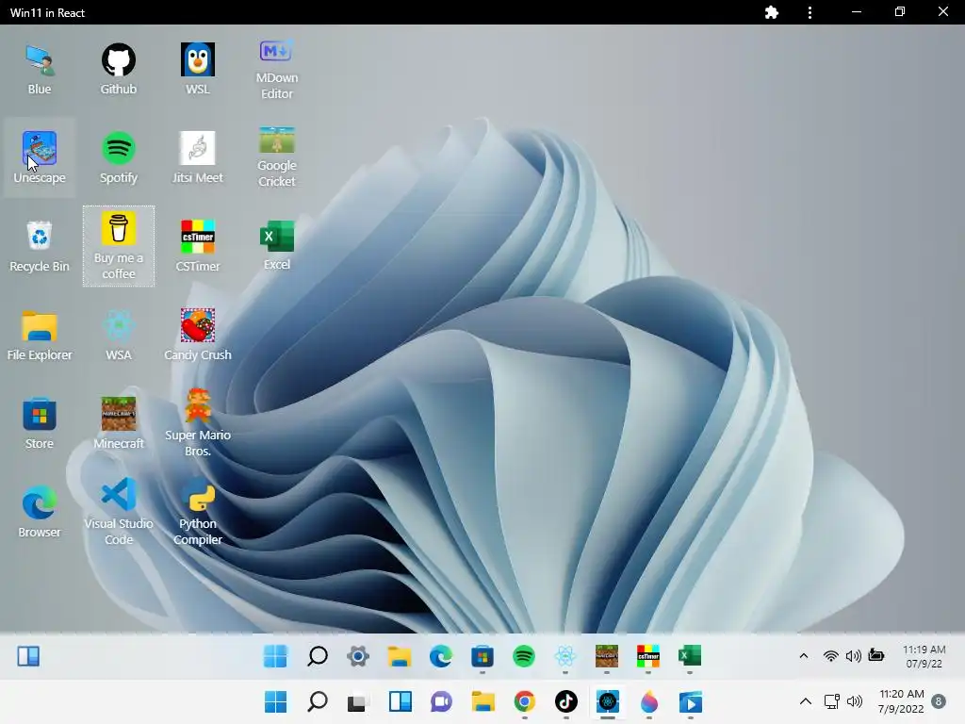
Task: Open the Store desktop shortcut
Action: point(40,423)
